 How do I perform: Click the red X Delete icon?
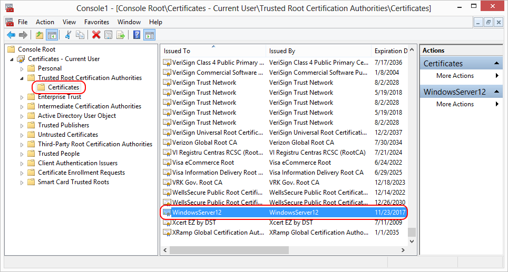(x=96, y=35)
